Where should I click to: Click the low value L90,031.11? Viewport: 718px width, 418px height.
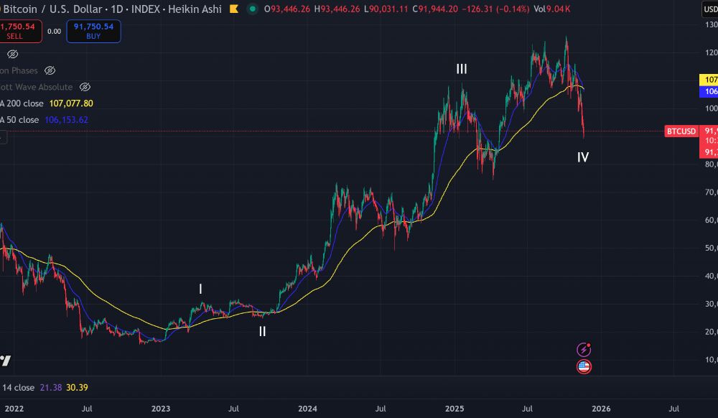coord(386,9)
